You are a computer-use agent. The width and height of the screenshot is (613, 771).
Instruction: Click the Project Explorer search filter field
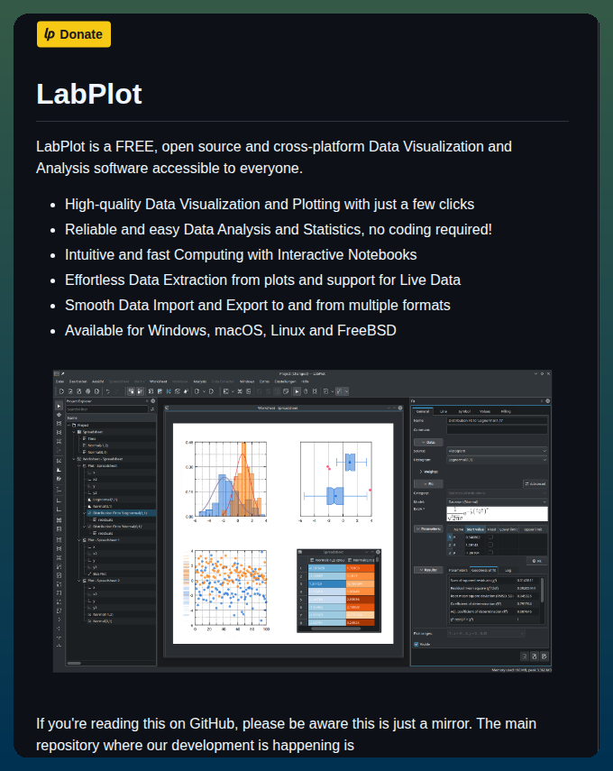107,409
